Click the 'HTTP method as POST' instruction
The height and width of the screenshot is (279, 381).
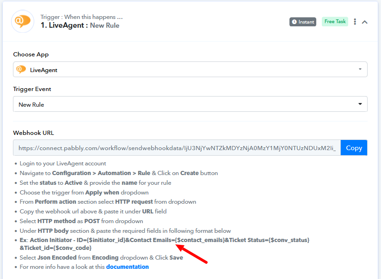point(81,221)
